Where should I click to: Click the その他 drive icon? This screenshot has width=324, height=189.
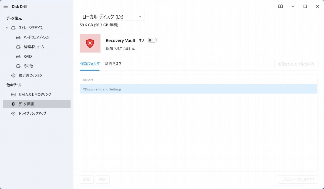click(18, 66)
